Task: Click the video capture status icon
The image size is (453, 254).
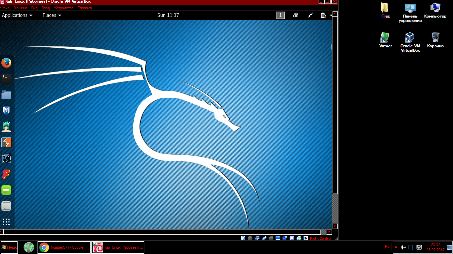Action: tap(285, 238)
